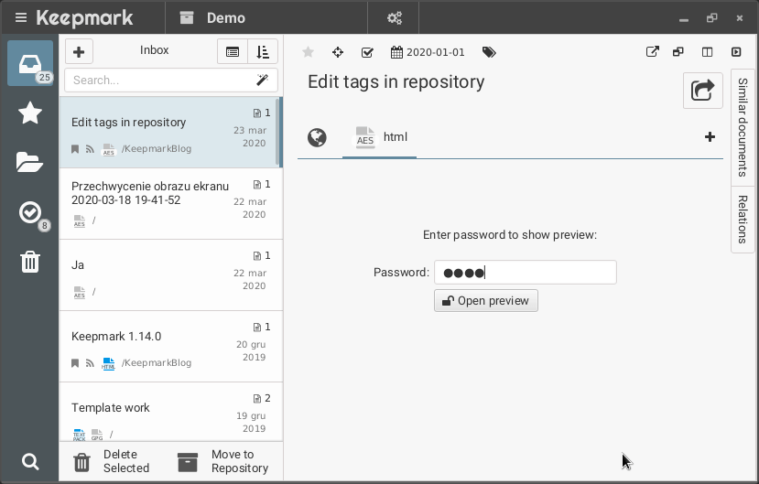Show starred documents in the sidebar
Screen dimensions: 759x484
30,113
